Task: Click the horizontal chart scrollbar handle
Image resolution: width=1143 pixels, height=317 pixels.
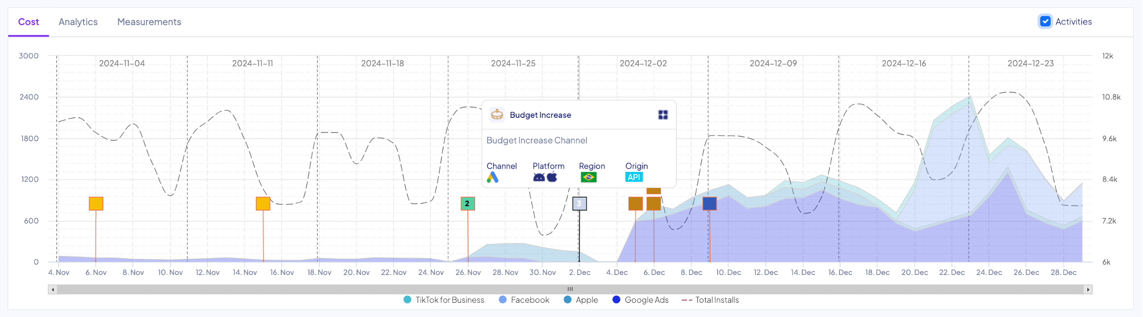Action: (570, 290)
